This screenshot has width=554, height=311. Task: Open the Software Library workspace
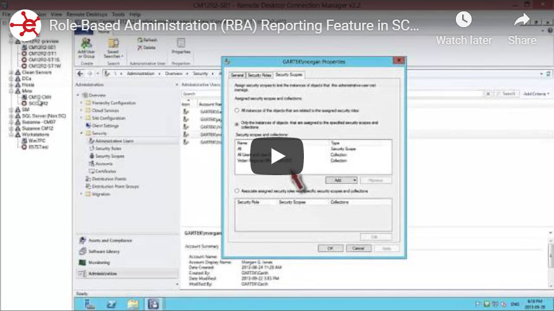104,252
